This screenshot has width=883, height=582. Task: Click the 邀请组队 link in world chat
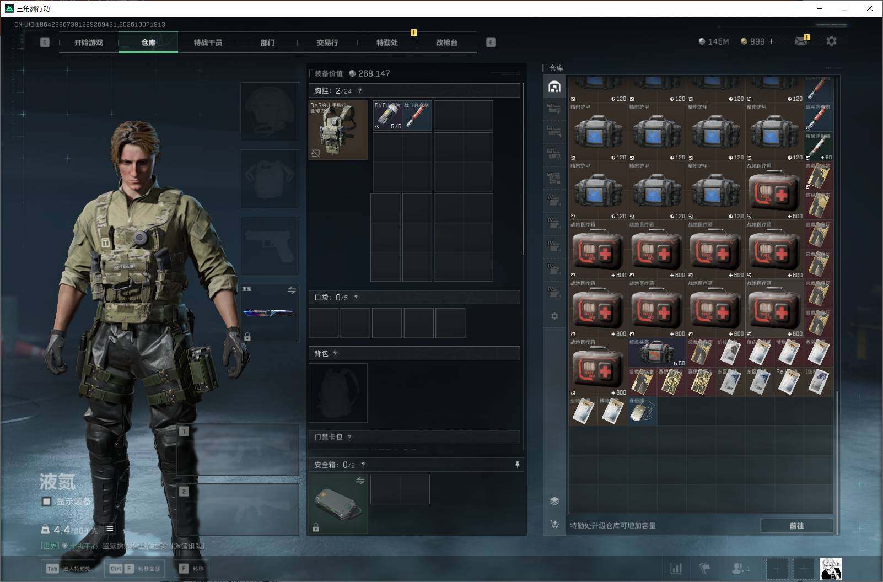(187, 546)
